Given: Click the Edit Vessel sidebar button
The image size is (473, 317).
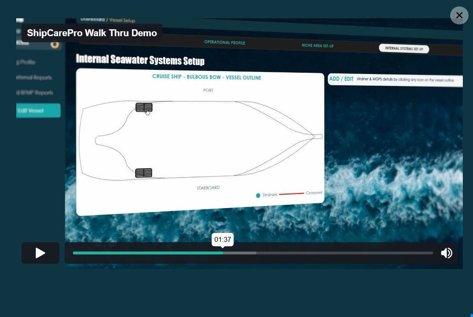Looking at the screenshot, I should 38,111.
